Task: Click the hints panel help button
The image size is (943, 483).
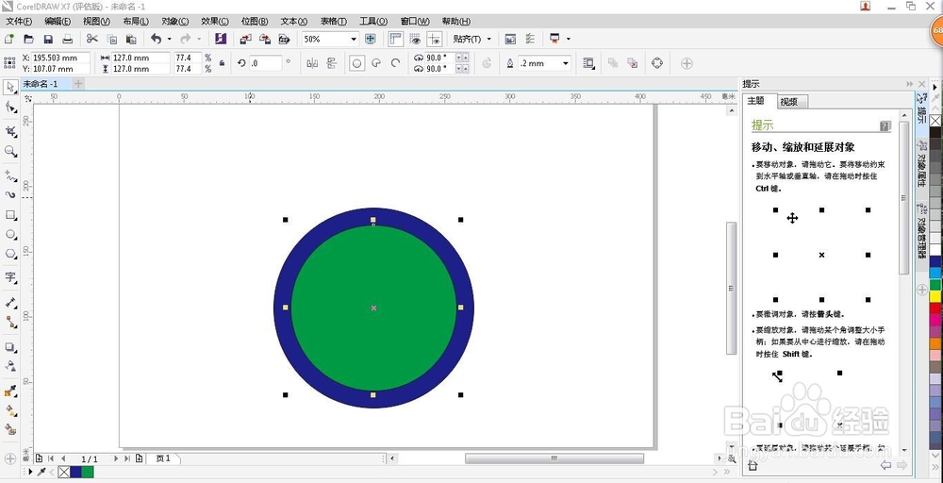Action: [885, 125]
